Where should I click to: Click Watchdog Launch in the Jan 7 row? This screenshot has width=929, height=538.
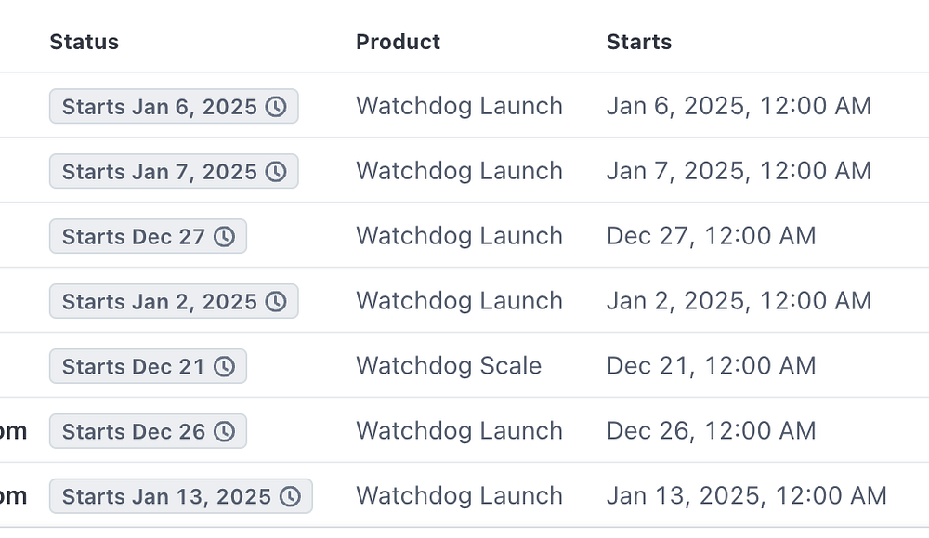pyautogui.click(x=459, y=171)
